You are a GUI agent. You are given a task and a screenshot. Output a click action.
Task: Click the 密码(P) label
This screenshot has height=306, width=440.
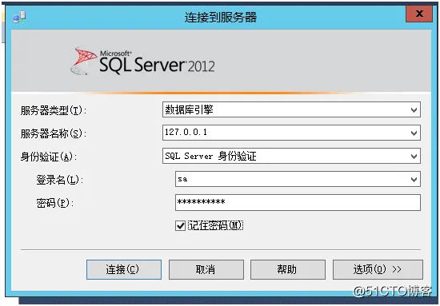pos(54,203)
